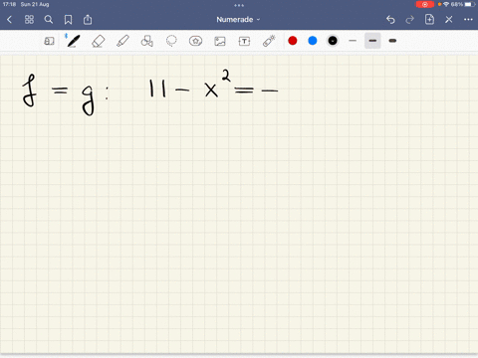Choose the red pen color
Image resolution: width=478 pixels, height=358 pixels.
tap(293, 41)
